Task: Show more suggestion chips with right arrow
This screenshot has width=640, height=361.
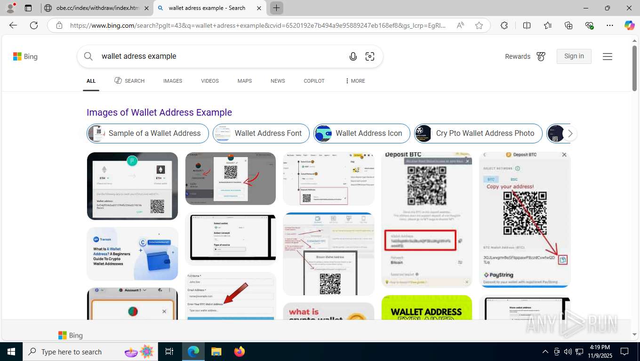Action: [570, 133]
